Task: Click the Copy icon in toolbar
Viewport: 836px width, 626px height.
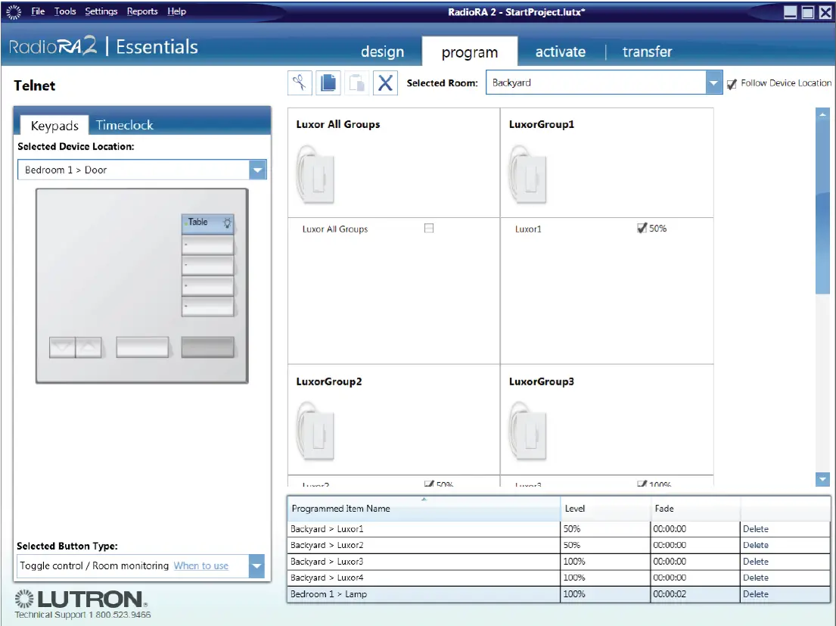Action: tap(328, 83)
